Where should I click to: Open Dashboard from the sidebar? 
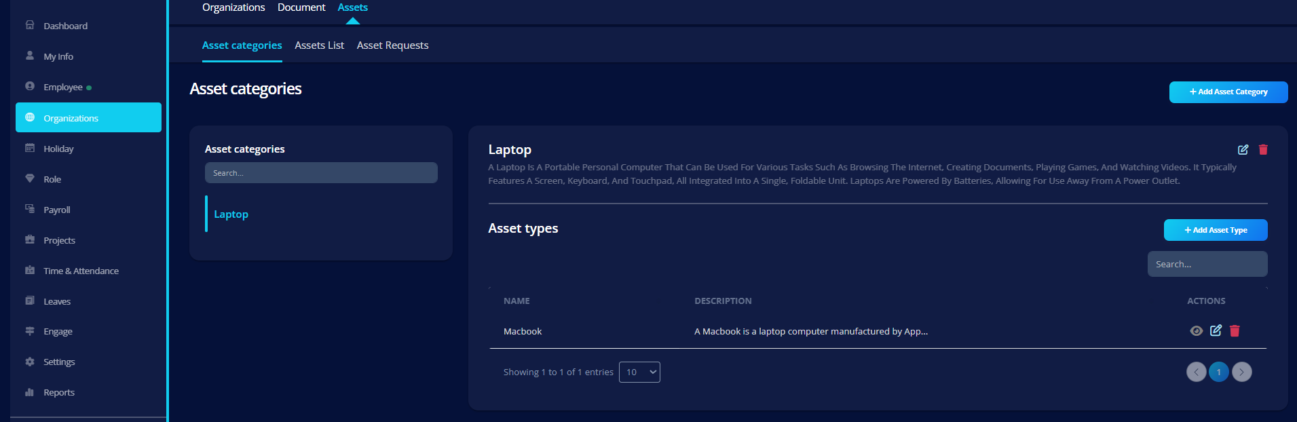[65, 26]
